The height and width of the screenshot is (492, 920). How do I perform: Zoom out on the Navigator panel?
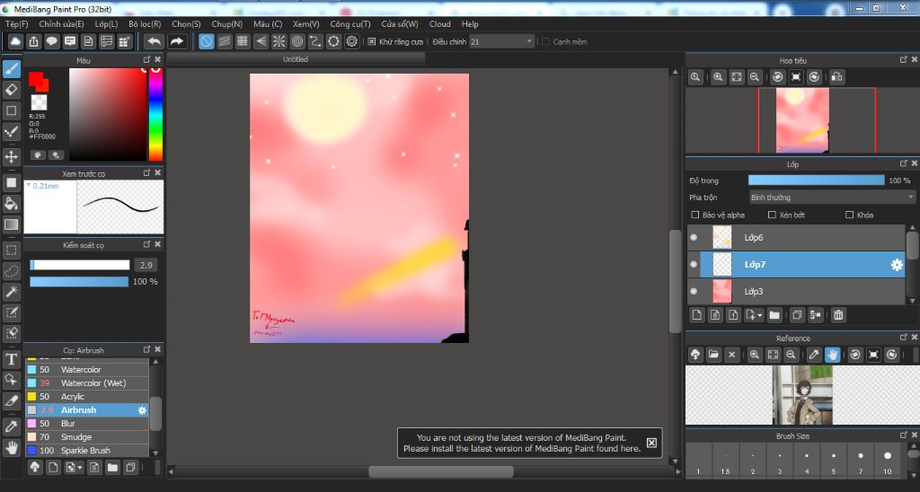pos(755,77)
